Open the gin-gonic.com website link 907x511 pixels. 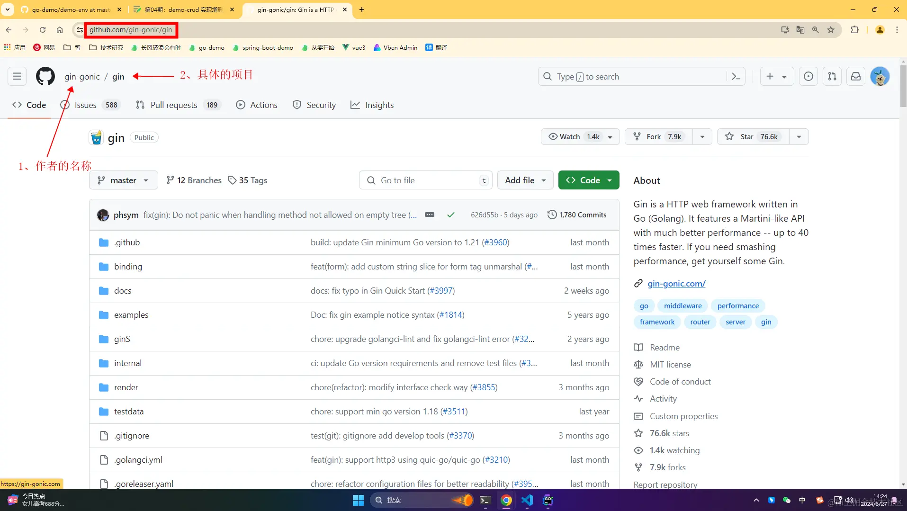[x=676, y=284]
